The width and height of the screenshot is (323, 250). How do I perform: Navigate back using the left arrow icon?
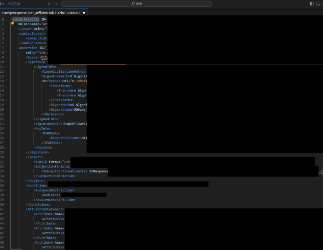tap(49, 4)
